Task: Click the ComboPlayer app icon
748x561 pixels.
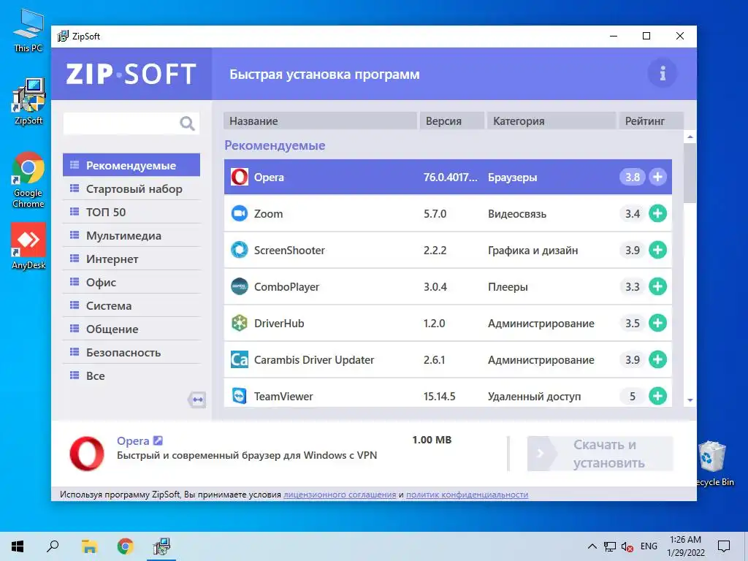Action: pyautogui.click(x=240, y=286)
